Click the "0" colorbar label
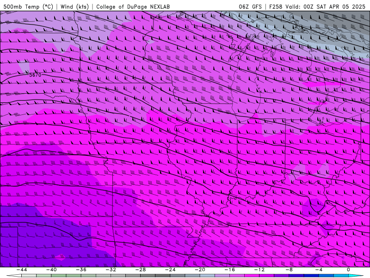This screenshot has width=370, height=278. coord(348,270)
